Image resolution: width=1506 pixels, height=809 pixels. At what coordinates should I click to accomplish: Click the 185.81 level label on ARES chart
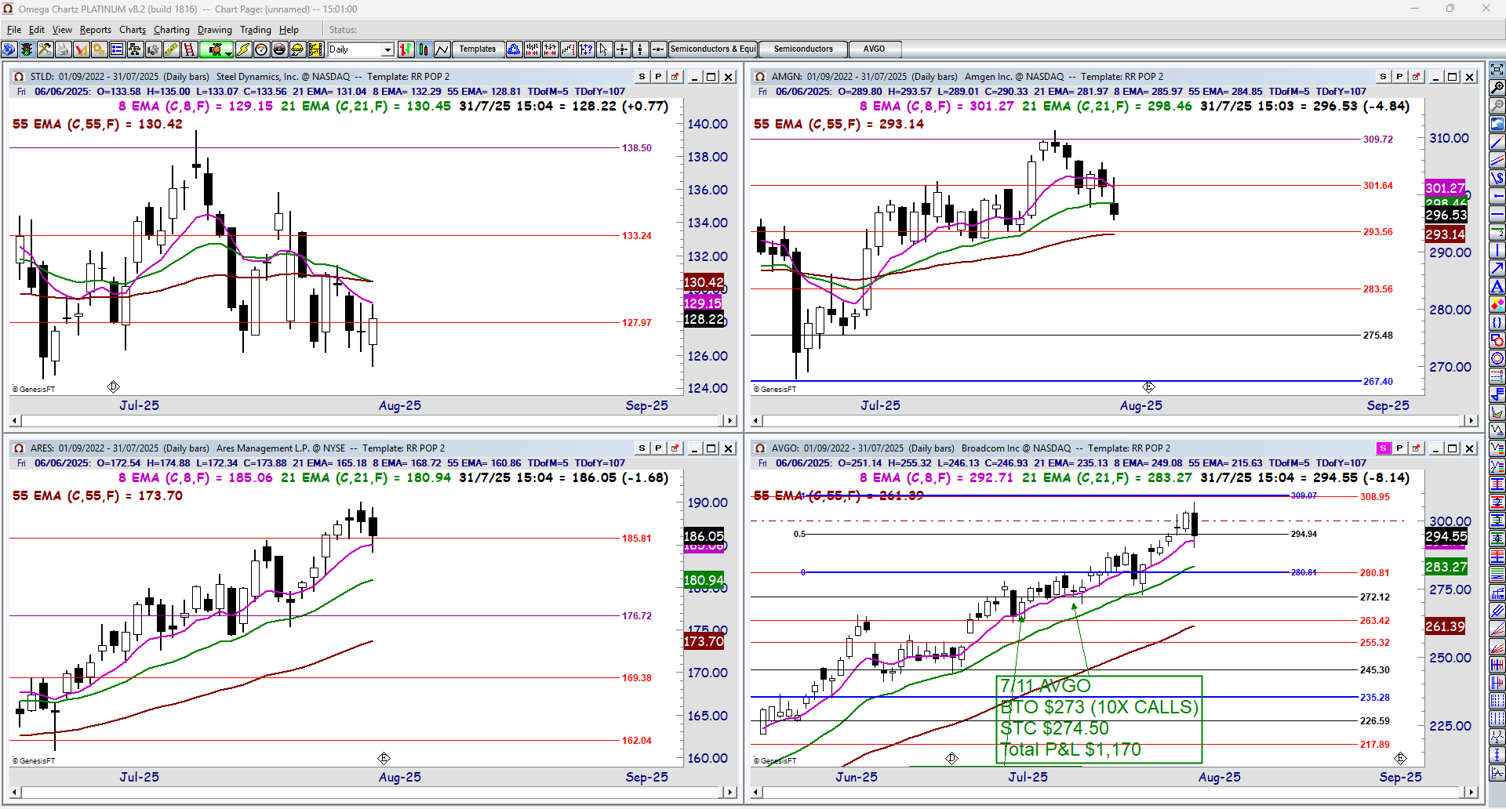(x=637, y=539)
